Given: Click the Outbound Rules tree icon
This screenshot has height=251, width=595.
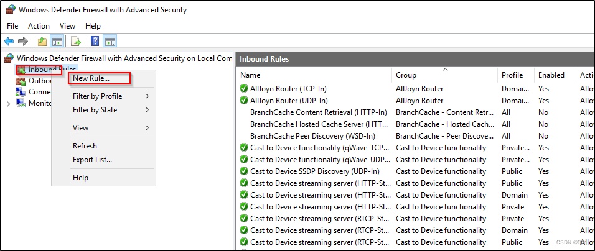Looking at the screenshot, I should click(21, 81).
